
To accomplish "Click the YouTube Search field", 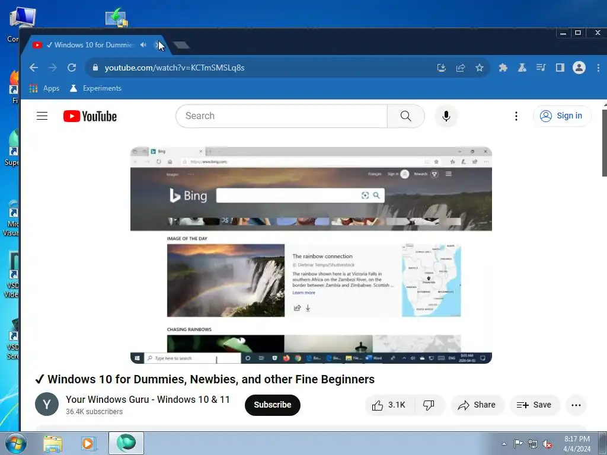I will pos(282,116).
